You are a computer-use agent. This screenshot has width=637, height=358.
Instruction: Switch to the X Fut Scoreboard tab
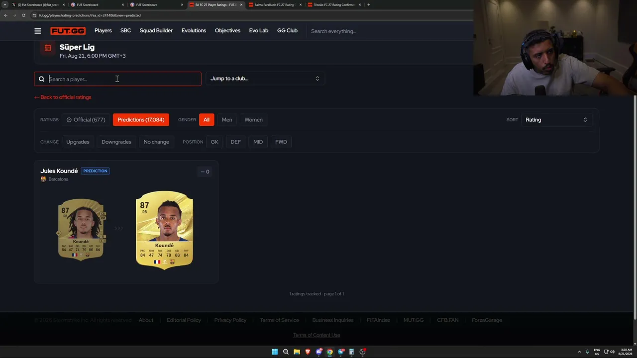click(x=37, y=5)
